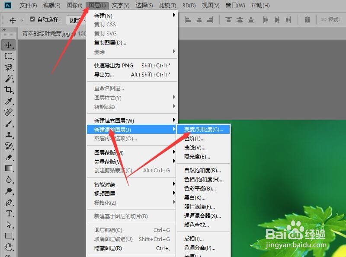Choose 曲线 from the adjustment submenu
The image size is (346, 257).
point(194,148)
